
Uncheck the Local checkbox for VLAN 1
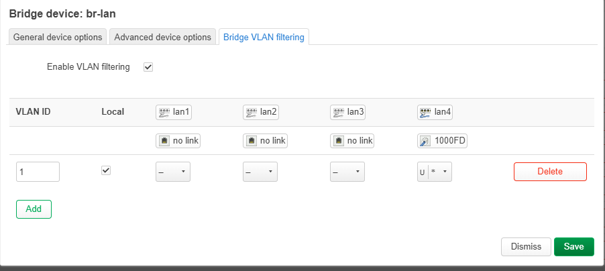click(106, 170)
